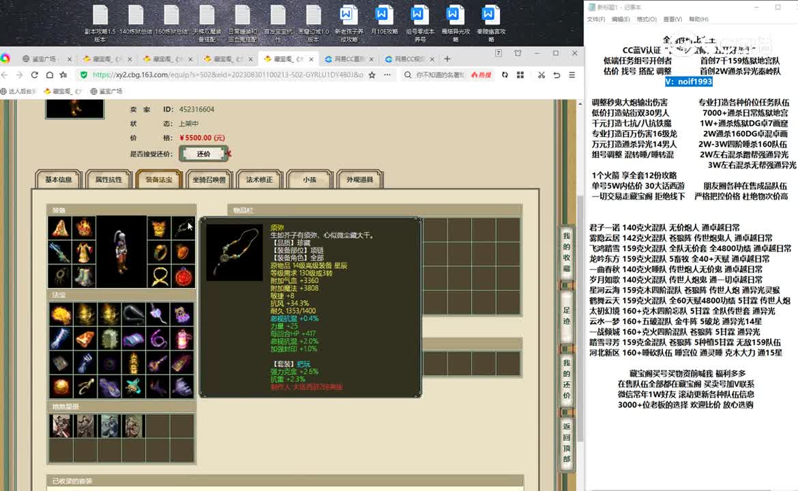
Task: Open the four-square apps grid in browser toolbar
Action: [x=520, y=75]
